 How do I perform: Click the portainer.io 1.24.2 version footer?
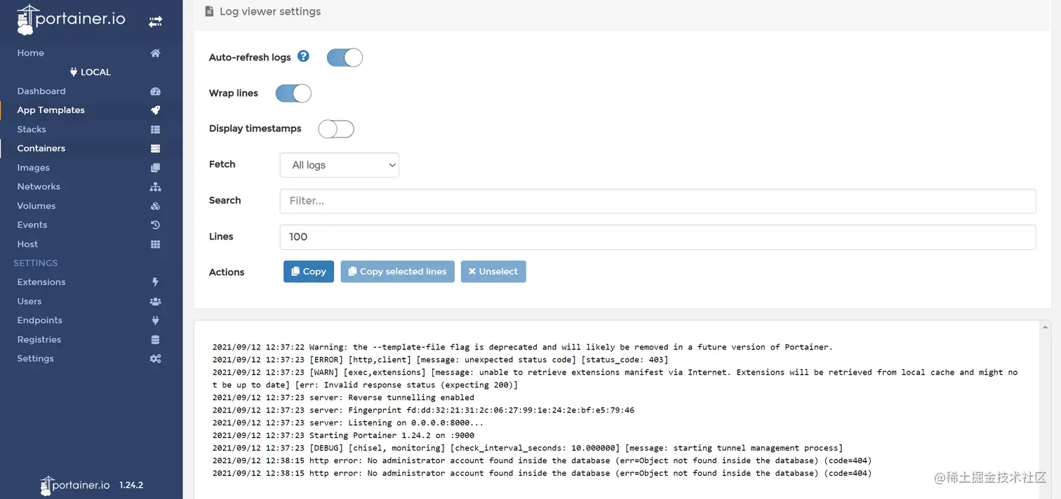[91, 485]
